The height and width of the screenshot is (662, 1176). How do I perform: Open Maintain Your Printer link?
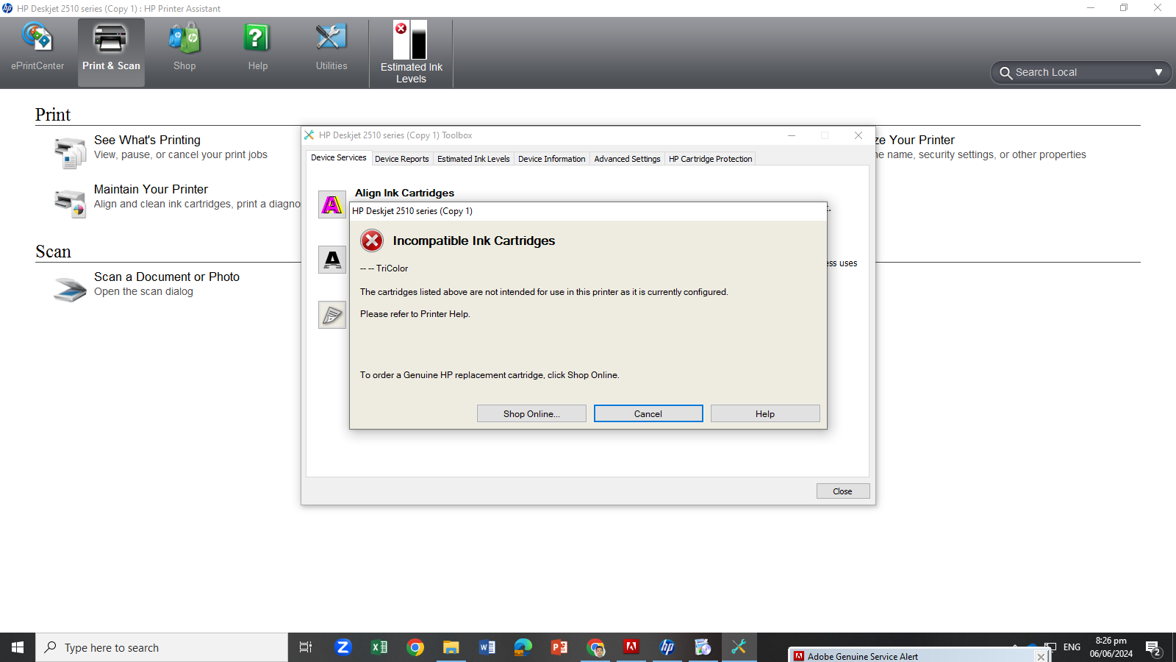(151, 189)
